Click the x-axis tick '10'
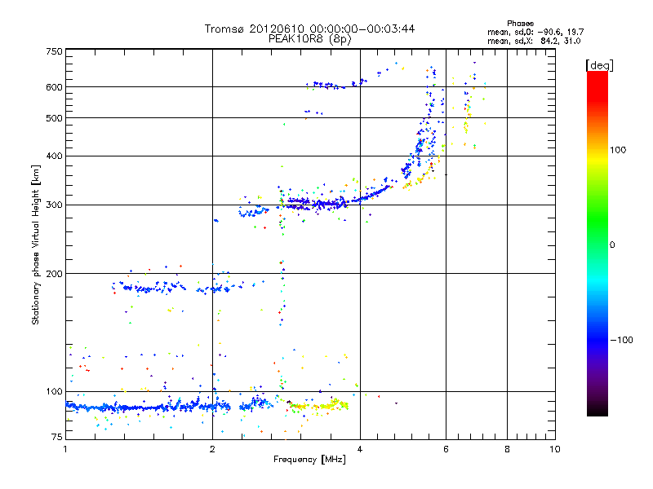The height and width of the screenshot is (489, 653). coord(555,449)
